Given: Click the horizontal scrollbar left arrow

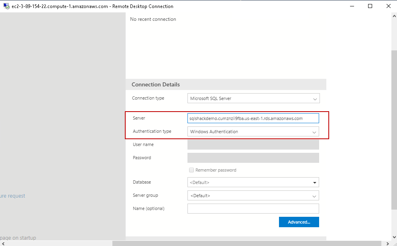Looking at the screenshot, I should click(3, 243).
